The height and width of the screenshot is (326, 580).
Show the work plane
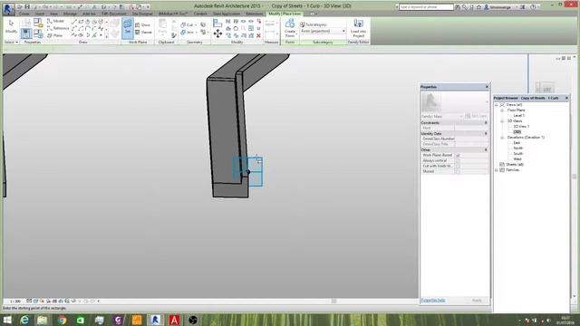(x=143, y=24)
